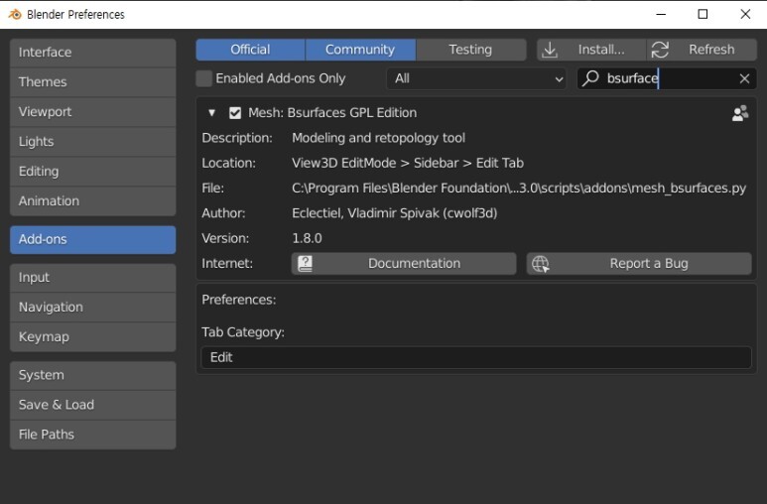
Task: Click the Tab Category: label
Action: pos(243,332)
